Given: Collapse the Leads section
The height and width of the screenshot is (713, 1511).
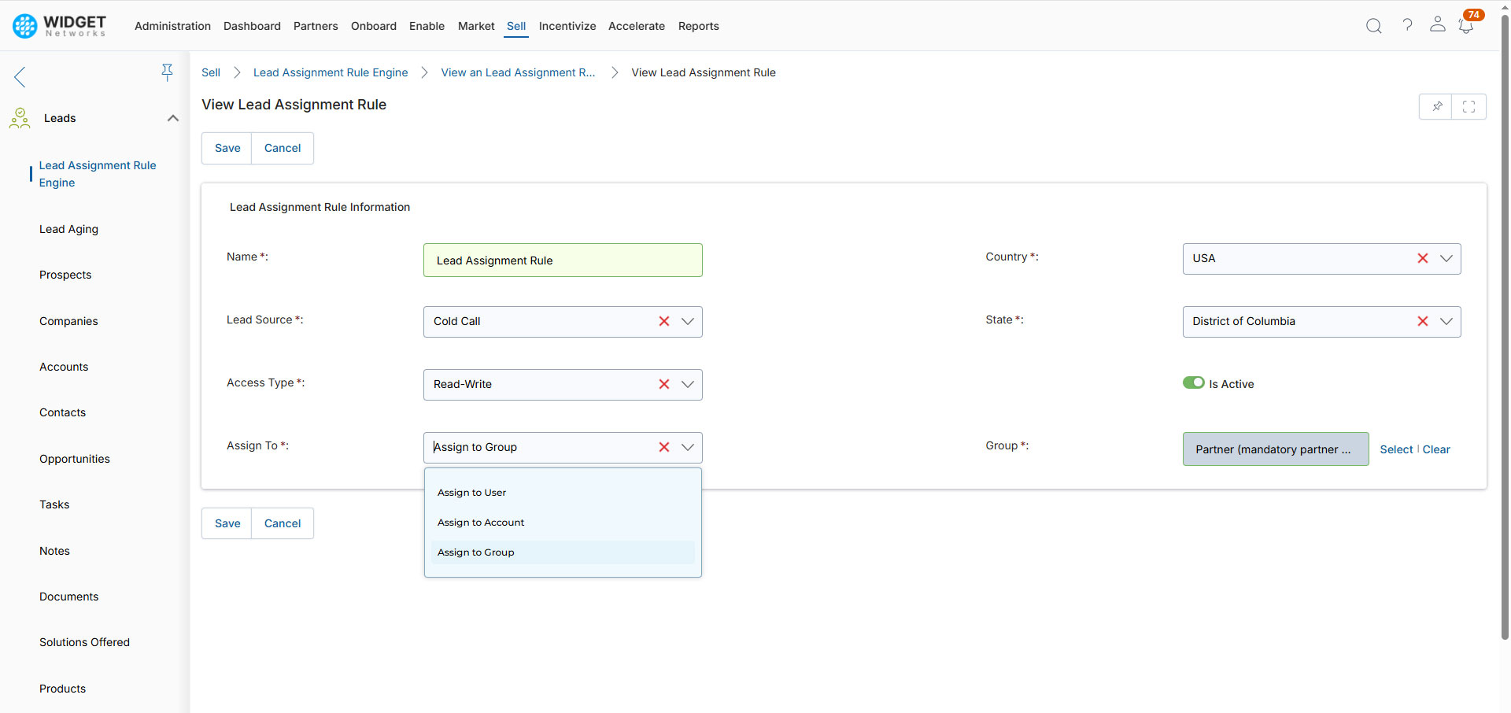Looking at the screenshot, I should [x=172, y=118].
